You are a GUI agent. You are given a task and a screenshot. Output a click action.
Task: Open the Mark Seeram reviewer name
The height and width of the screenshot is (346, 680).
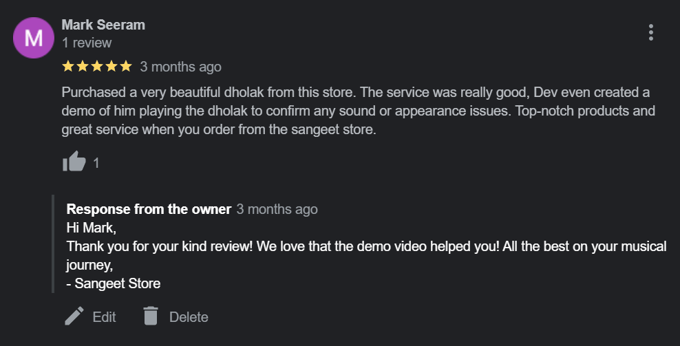tap(103, 25)
